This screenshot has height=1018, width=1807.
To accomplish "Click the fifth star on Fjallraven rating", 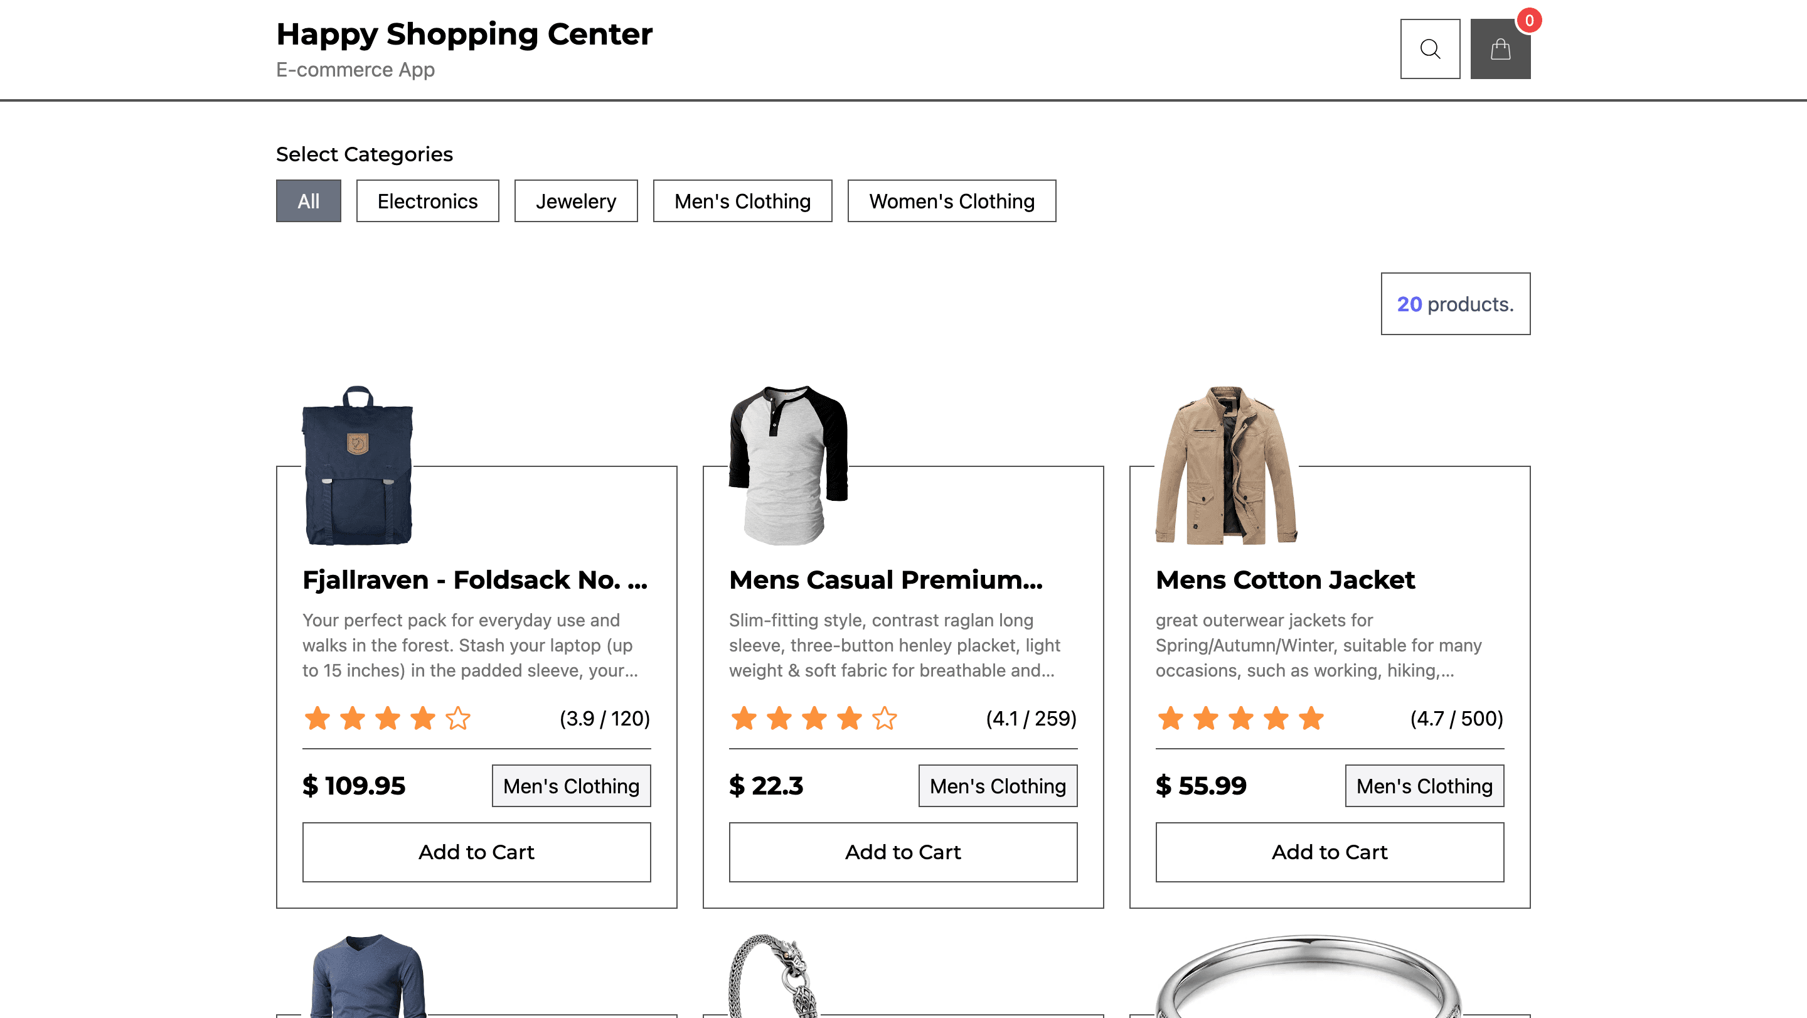I will [x=458, y=719].
